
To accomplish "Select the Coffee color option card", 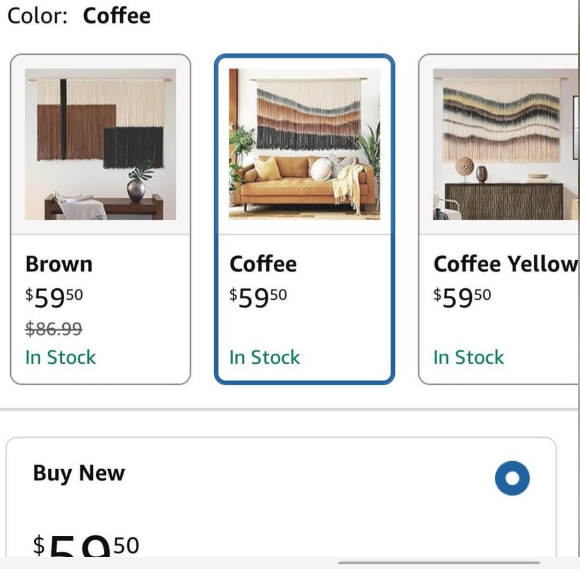I will click(304, 219).
